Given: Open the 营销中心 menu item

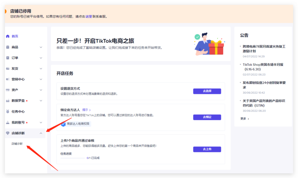Looking at the screenshot, I should pyautogui.click(x=25, y=79).
